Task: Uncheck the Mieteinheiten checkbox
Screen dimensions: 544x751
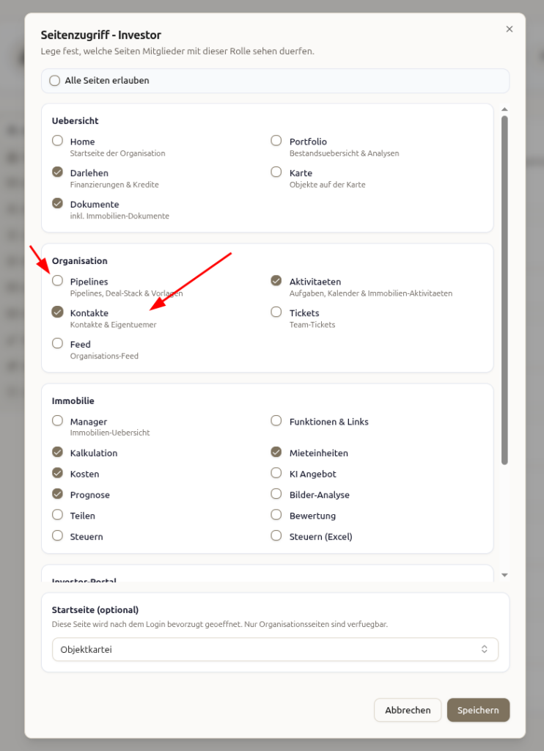Action: [x=276, y=453]
